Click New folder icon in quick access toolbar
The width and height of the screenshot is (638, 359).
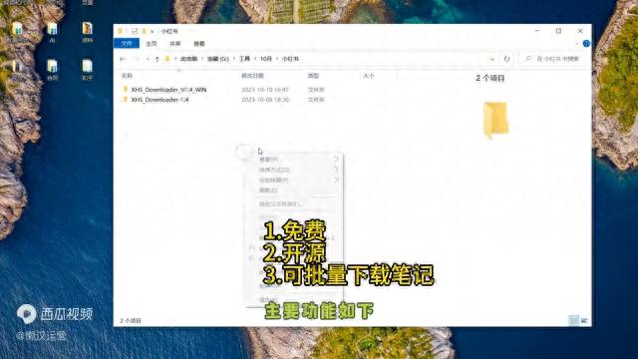point(144,31)
